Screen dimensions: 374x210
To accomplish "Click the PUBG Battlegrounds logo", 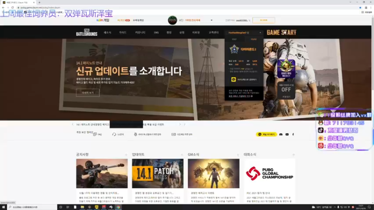I will click(x=86, y=32).
